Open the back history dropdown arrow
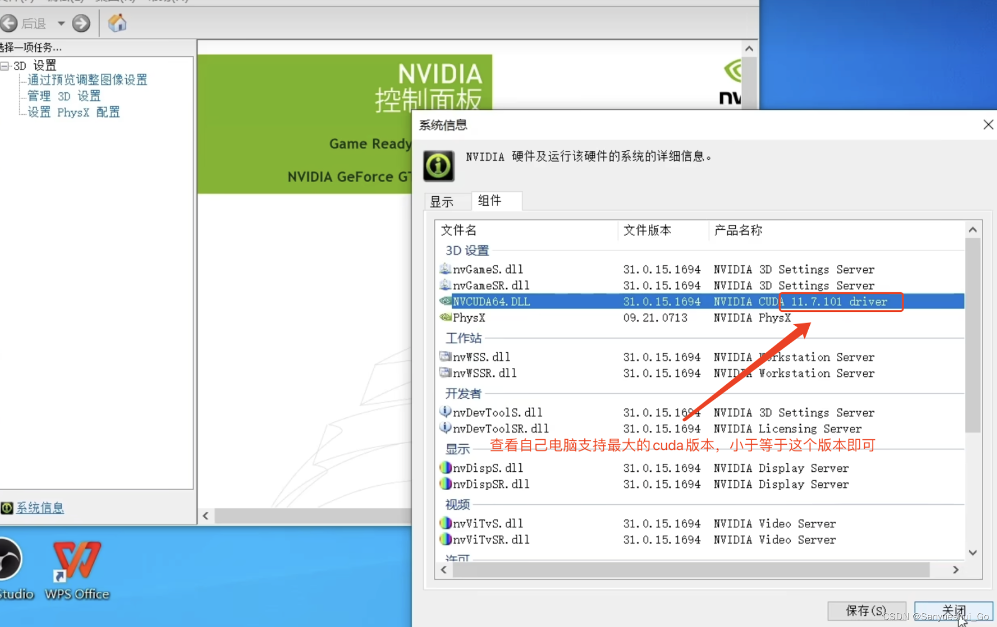997x627 pixels. (x=61, y=23)
